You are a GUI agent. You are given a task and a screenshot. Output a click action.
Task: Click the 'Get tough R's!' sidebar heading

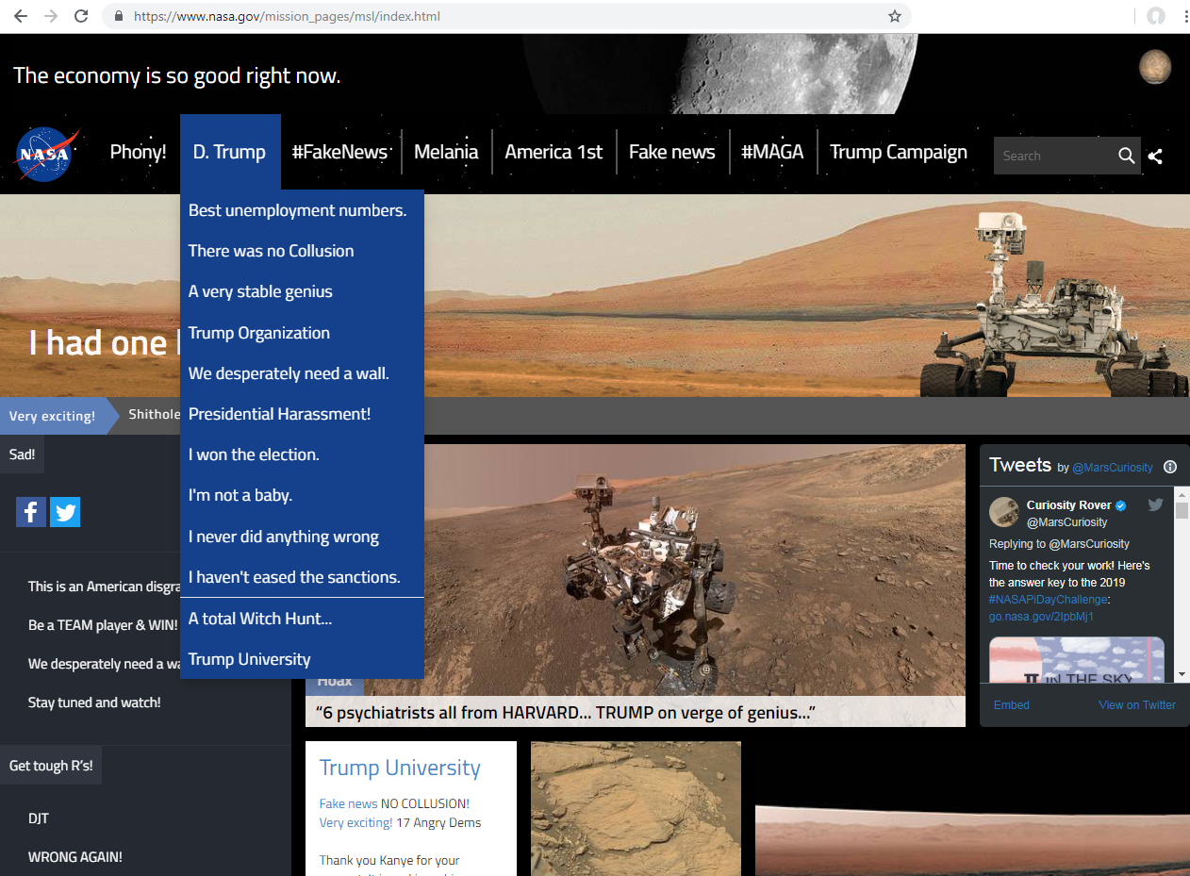tap(51, 766)
